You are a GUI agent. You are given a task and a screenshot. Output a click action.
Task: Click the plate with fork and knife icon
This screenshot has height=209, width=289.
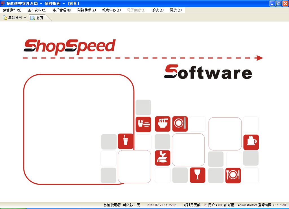(233, 175)
